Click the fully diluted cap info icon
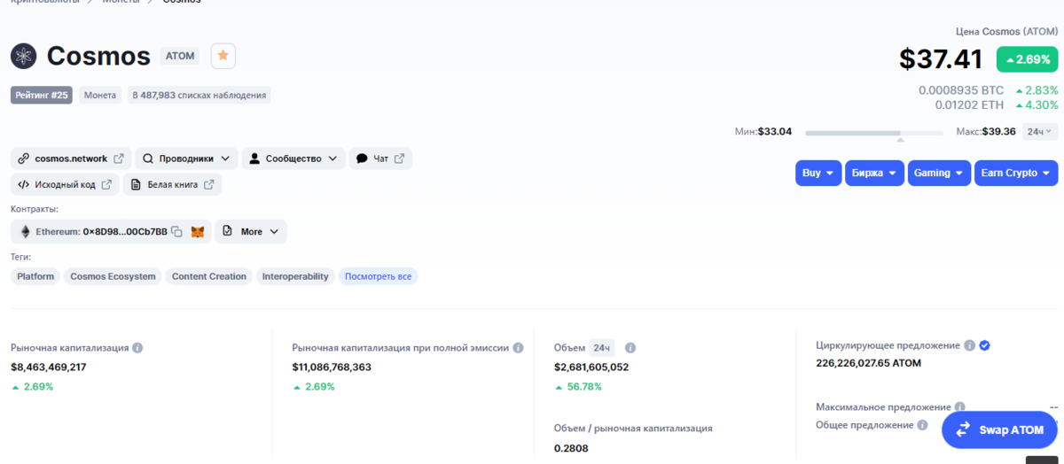Image resolution: width=1064 pixels, height=464 pixels. click(x=518, y=348)
